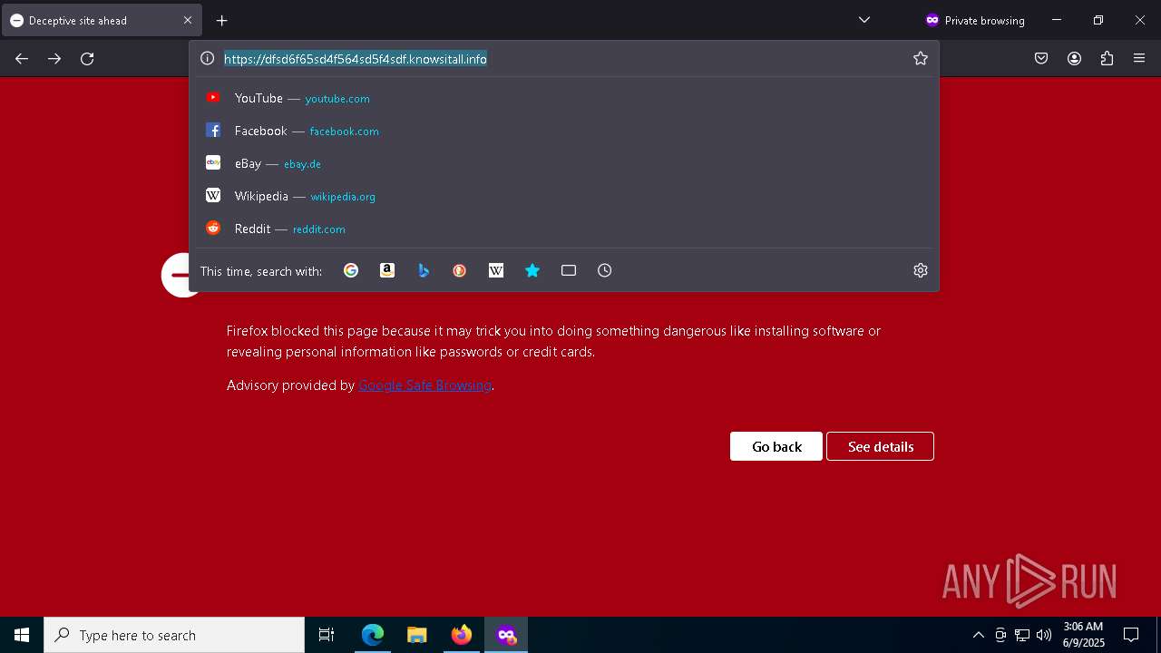1161x653 pixels.
Task: Search this time with Wikipedia
Action: point(496,270)
